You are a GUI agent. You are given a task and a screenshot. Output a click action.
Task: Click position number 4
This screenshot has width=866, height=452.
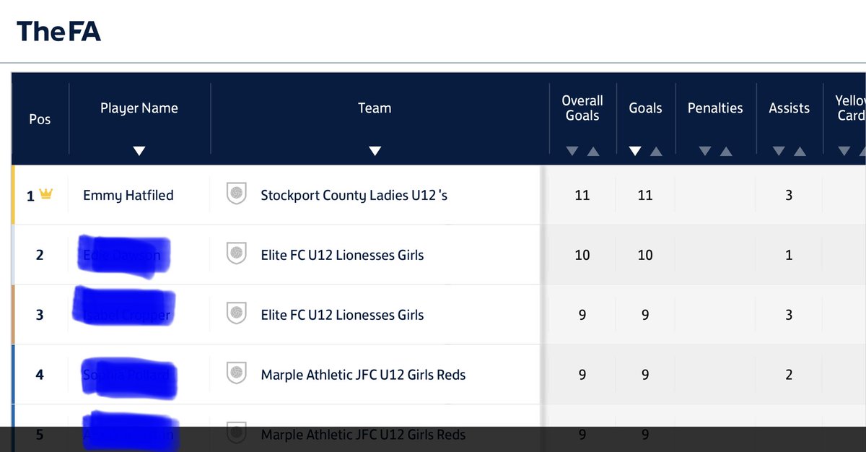(x=40, y=375)
